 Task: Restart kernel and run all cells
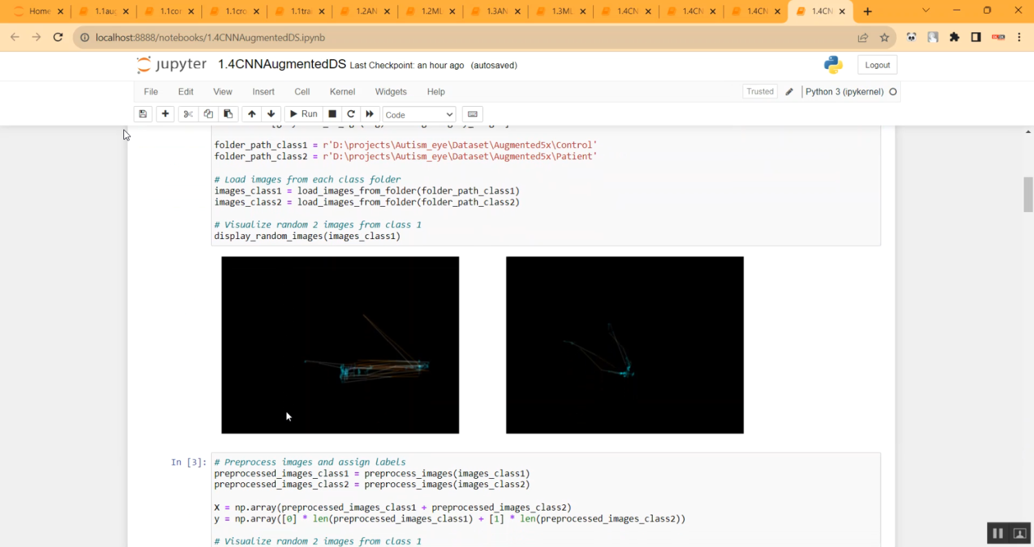369,114
